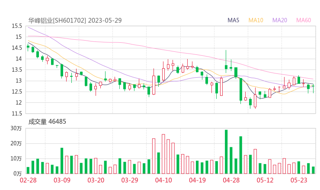Click the 0万 volume axis label

[18, 174]
